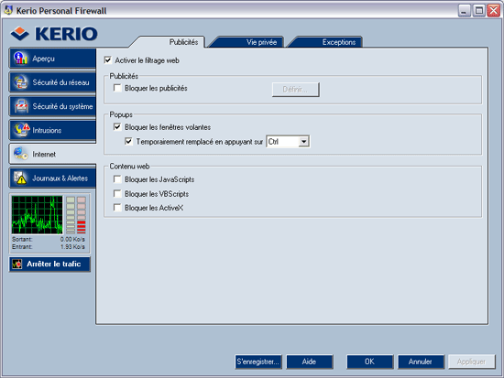Click the Aperçu overview icon
The height and width of the screenshot is (378, 504).
pyautogui.click(x=20, y=59)
